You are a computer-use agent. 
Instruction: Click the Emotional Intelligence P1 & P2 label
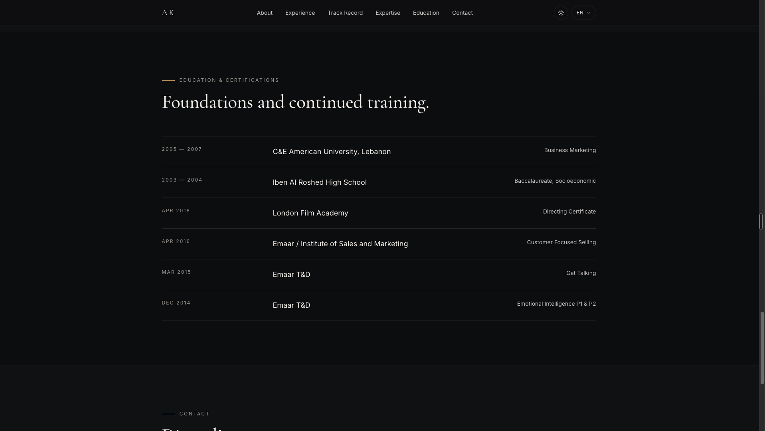pos(556,304)
